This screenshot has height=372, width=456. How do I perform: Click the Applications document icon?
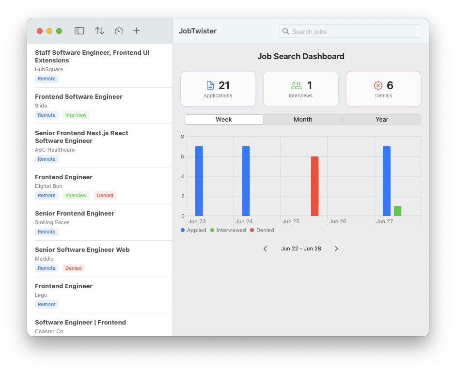pyautogui.click(x=210, y=85)
